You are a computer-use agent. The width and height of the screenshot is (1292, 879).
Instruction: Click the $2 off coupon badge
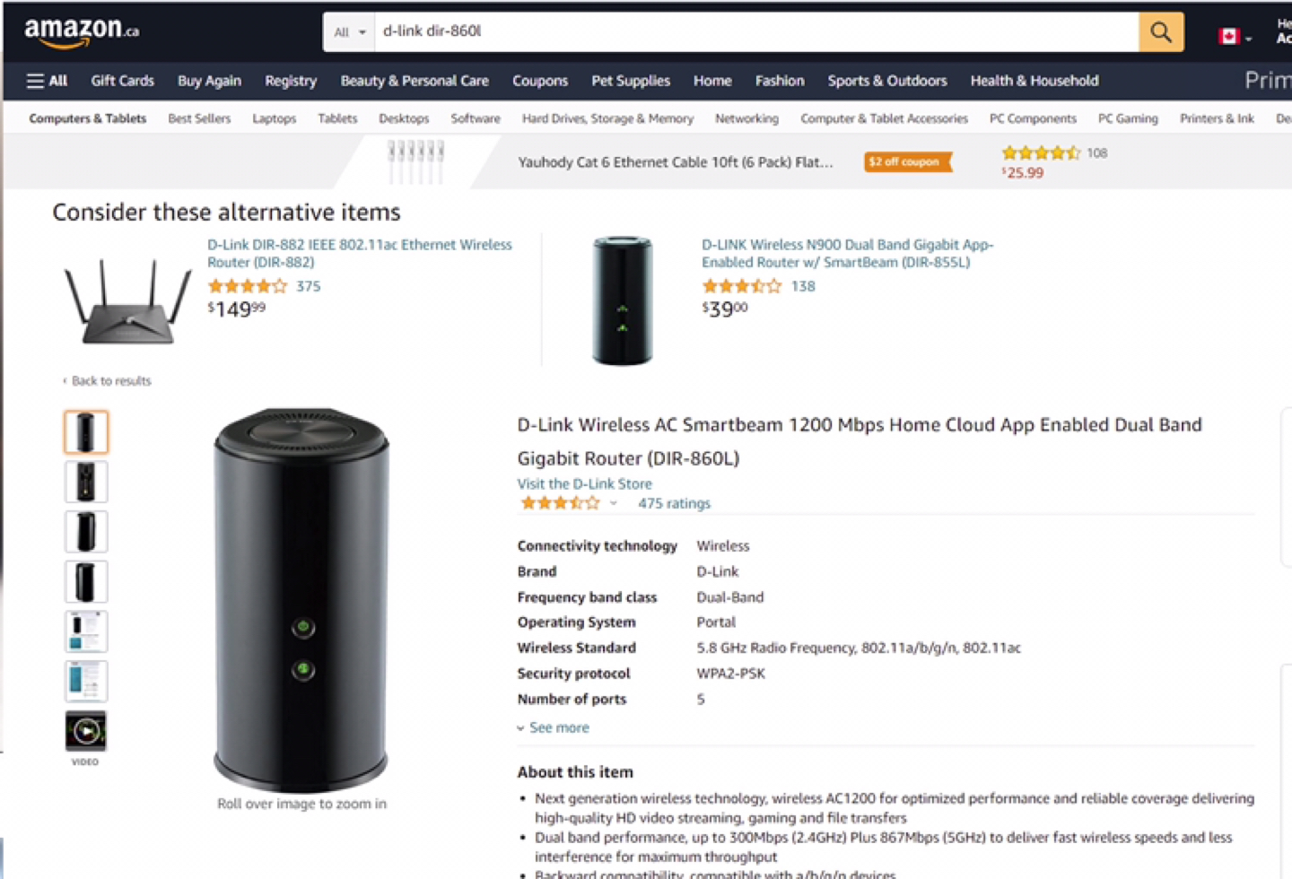pos(906,162)
